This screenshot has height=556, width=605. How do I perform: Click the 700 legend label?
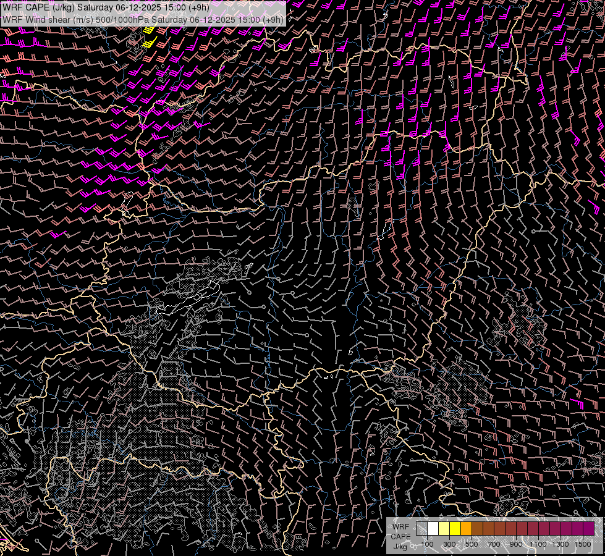(494, 544)
